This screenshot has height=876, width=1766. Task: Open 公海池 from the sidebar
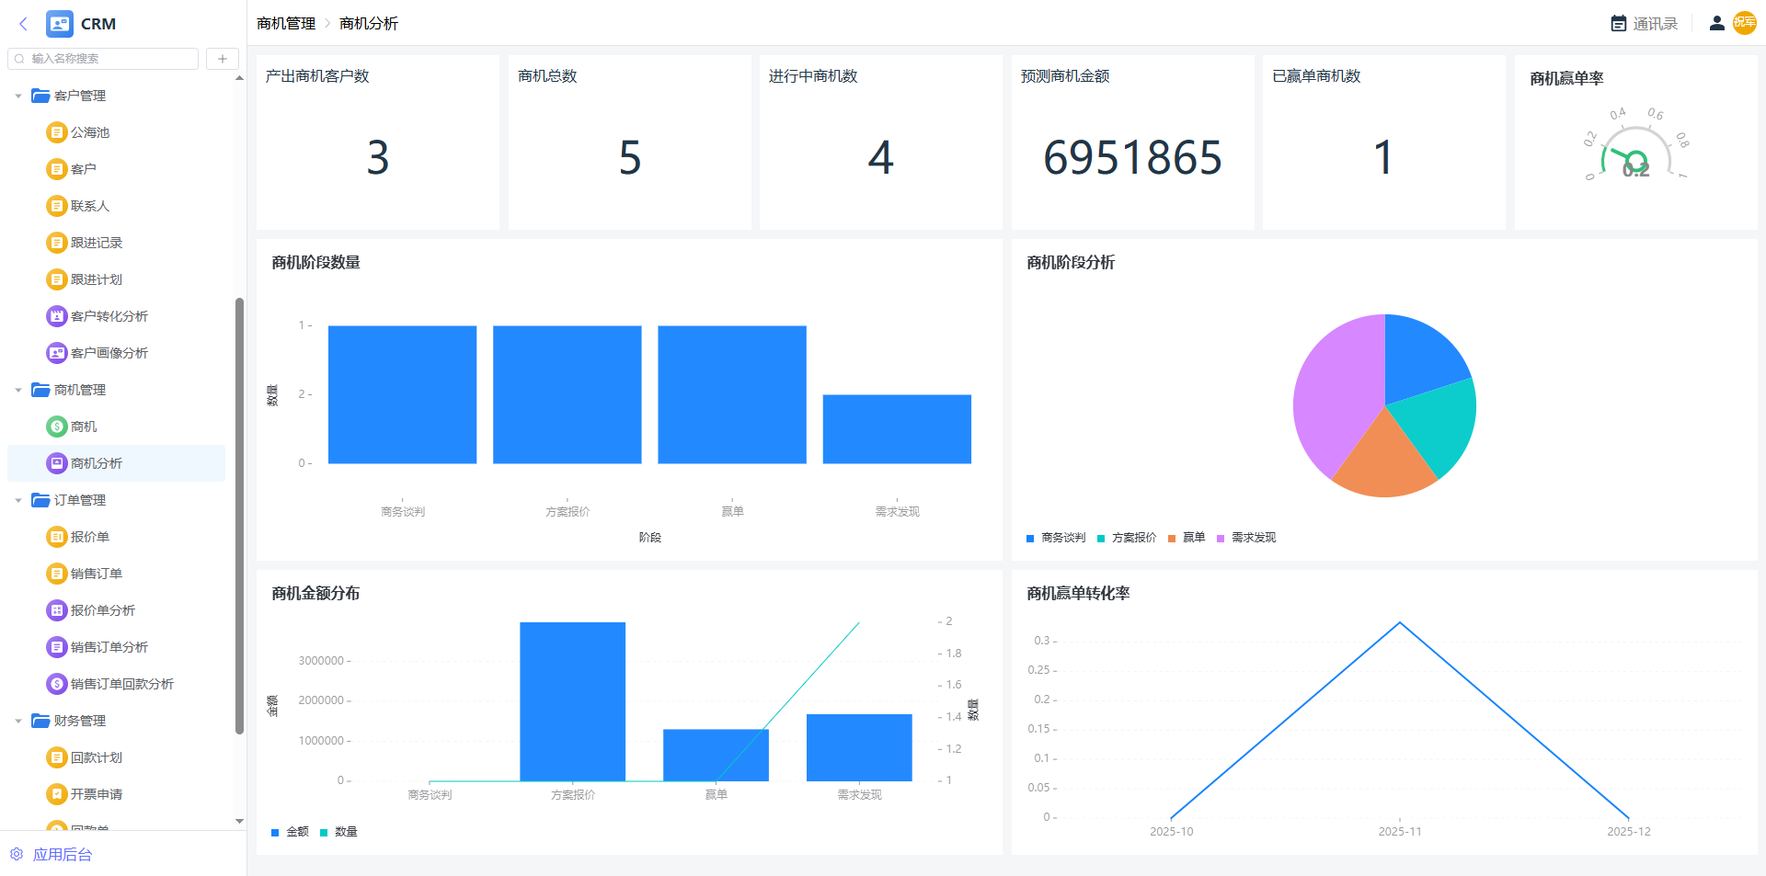pos(89,132)
